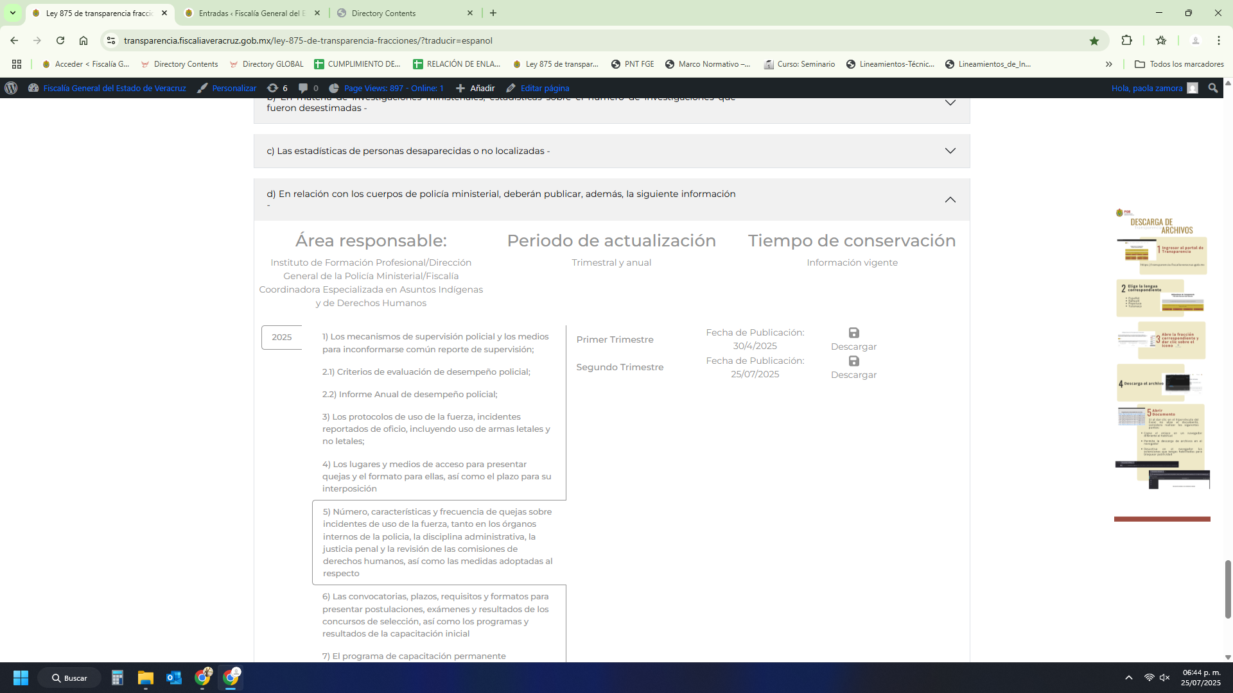The image size is (1233, 693).
Task: Open Outlook from the taskbar
Action: (173, 678)
